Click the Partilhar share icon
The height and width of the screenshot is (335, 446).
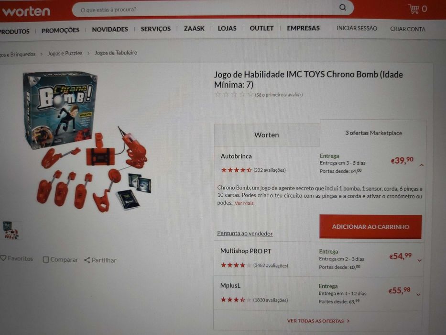[87, 260]
